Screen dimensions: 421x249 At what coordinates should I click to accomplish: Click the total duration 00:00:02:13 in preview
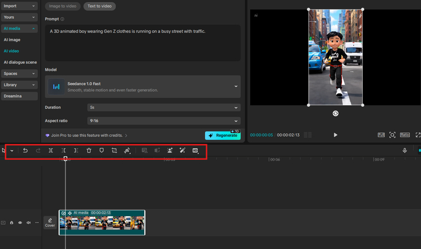coord(288,135)
